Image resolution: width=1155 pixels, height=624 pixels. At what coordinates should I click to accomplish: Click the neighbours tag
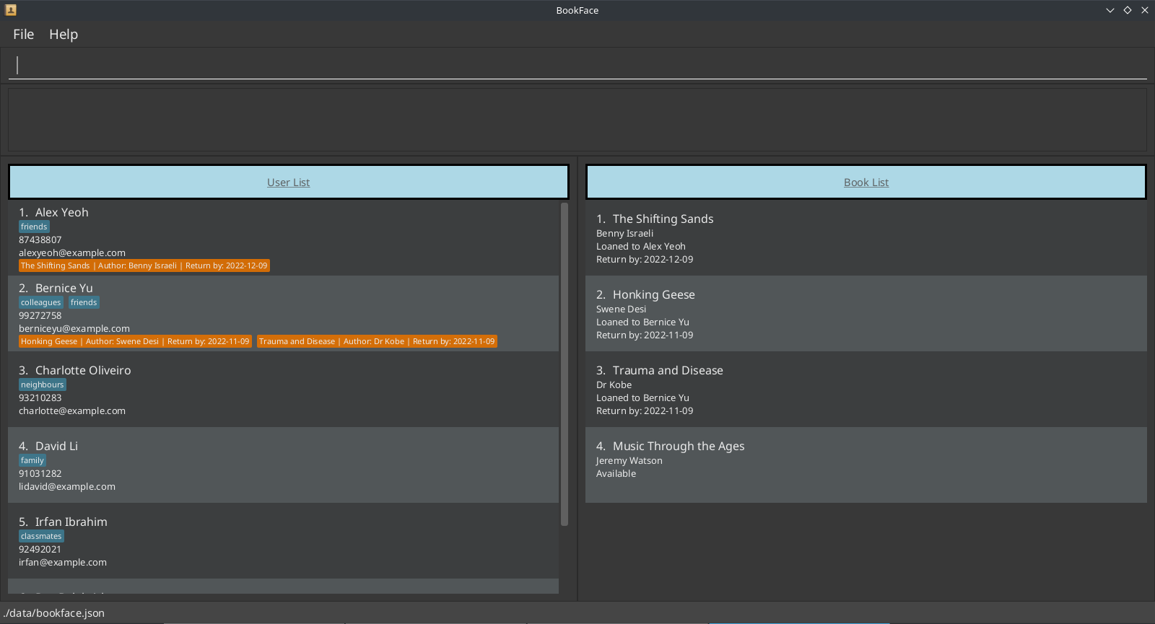tap(43, 384)
